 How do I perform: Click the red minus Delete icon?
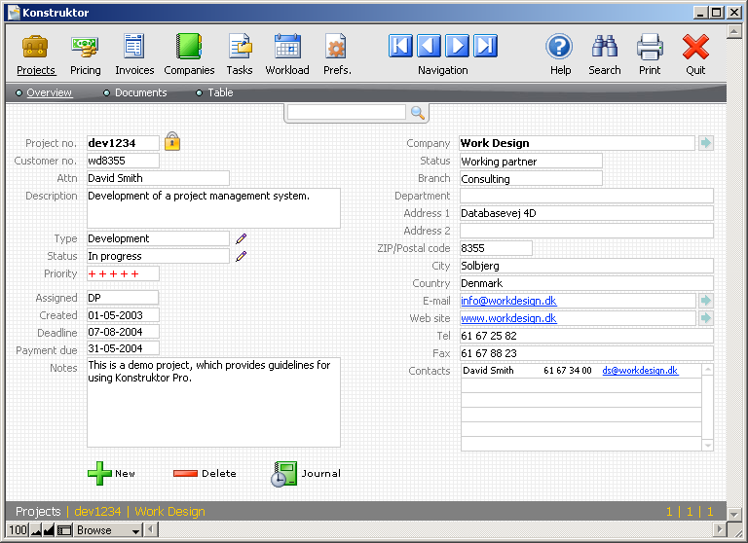tap(185, 473)
